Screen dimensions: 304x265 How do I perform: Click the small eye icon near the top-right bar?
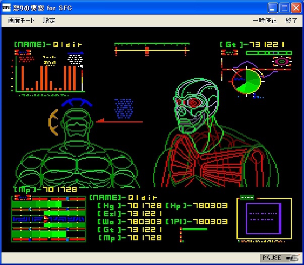pos(282,61)
